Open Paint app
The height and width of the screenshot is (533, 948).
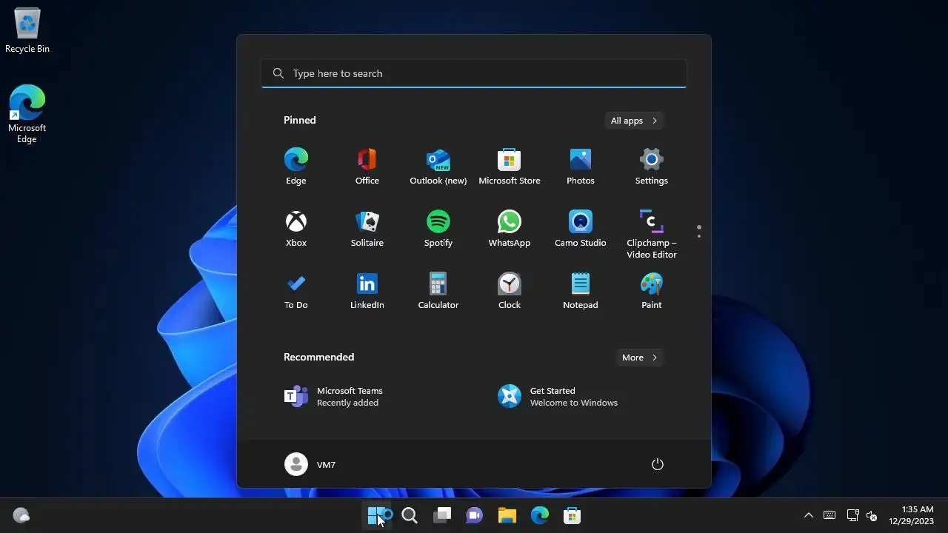tap(652, 292)
